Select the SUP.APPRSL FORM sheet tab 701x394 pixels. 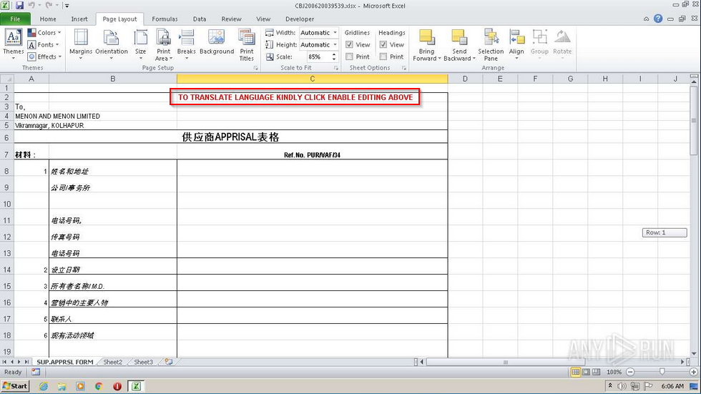(65, 363)
